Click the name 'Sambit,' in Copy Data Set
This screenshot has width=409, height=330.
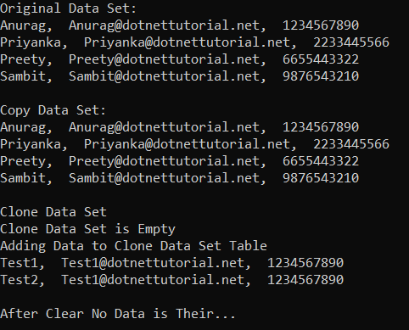pos(26,178)
